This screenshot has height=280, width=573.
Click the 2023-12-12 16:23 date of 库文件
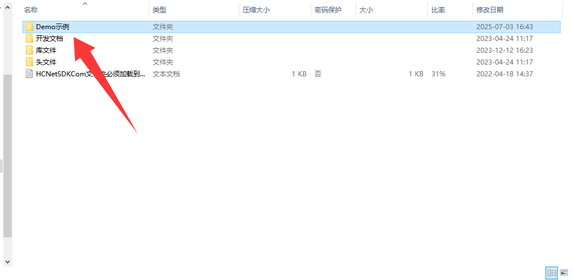504,51
